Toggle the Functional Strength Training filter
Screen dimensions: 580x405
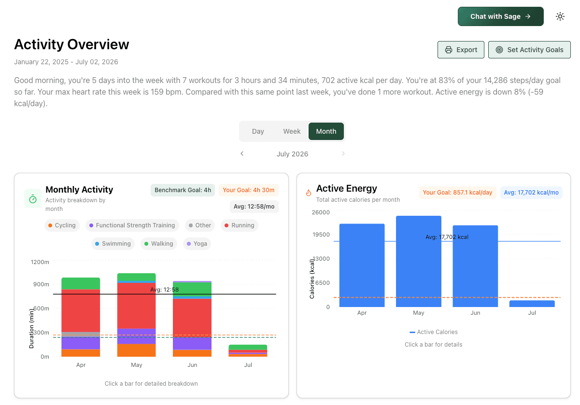(x=132, y=225)
